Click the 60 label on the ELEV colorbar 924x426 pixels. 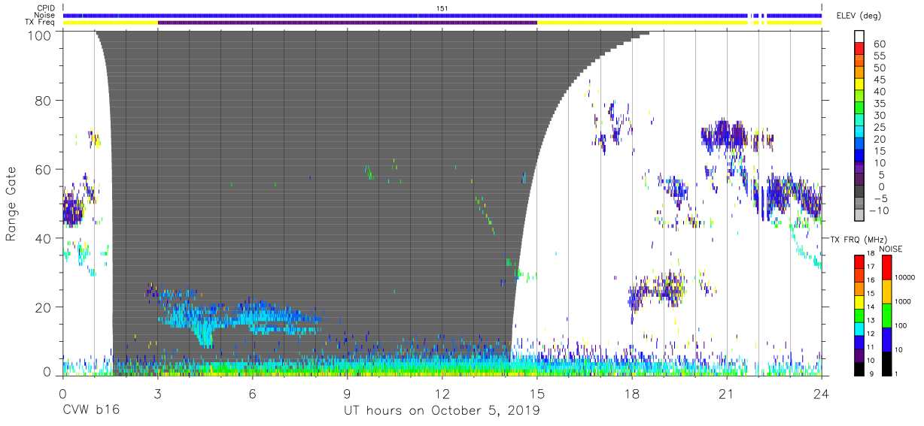coord(879,44)
